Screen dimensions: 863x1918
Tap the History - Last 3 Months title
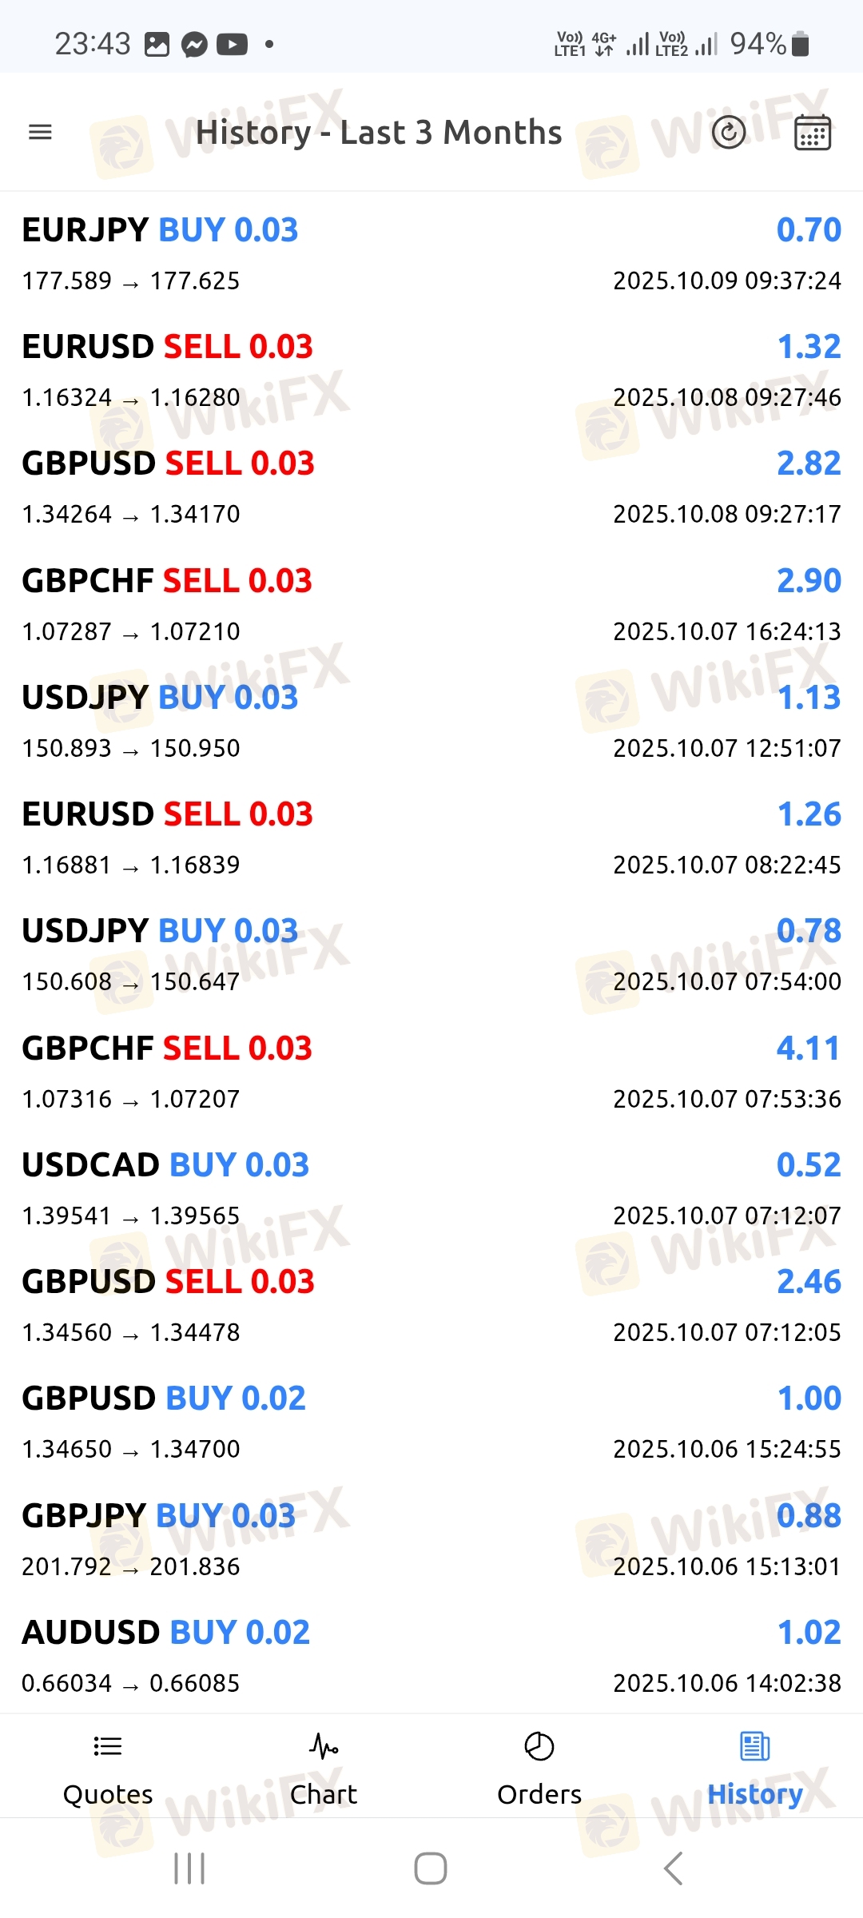click(379, 133)
